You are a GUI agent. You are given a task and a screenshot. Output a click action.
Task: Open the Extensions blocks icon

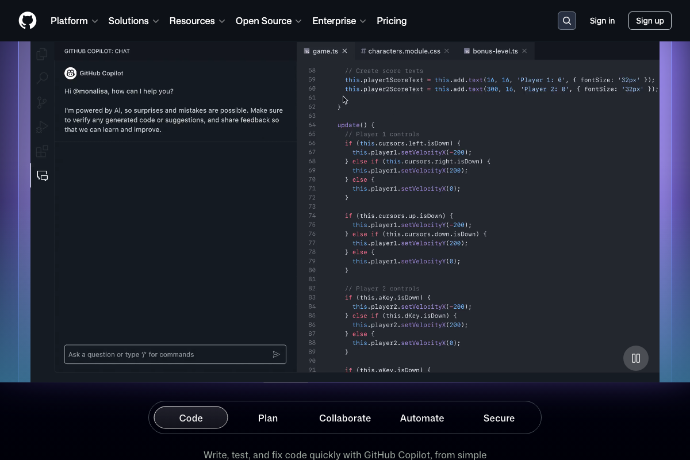pyautogui.click(x=42, y=151)
